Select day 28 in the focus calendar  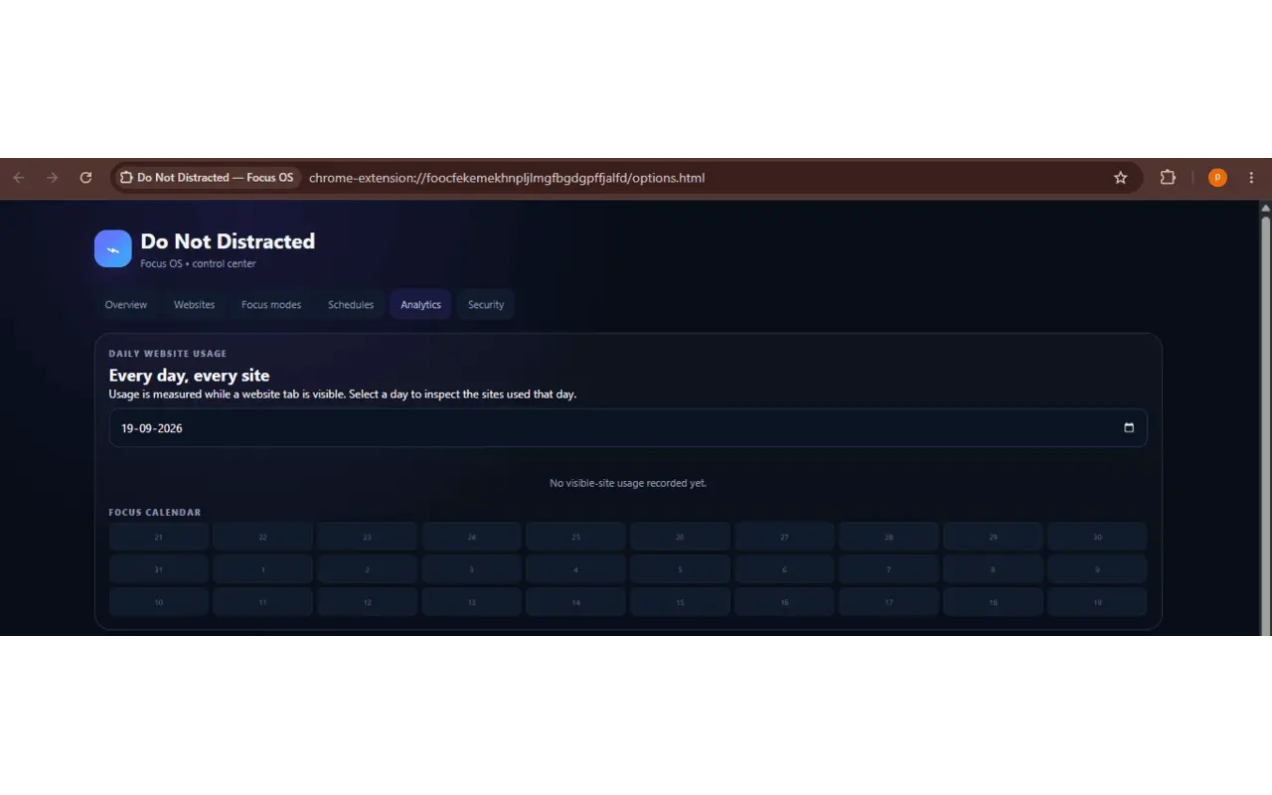[x=888, y=537]
